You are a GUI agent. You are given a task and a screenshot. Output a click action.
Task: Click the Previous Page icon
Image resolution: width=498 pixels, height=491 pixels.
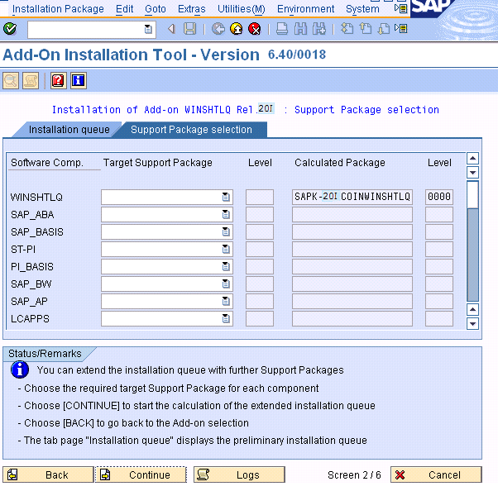[x=366, y=29]
